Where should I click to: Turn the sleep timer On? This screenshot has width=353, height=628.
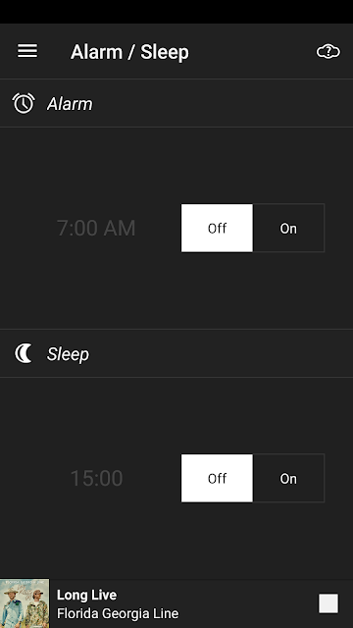click(x=288, y=478)
